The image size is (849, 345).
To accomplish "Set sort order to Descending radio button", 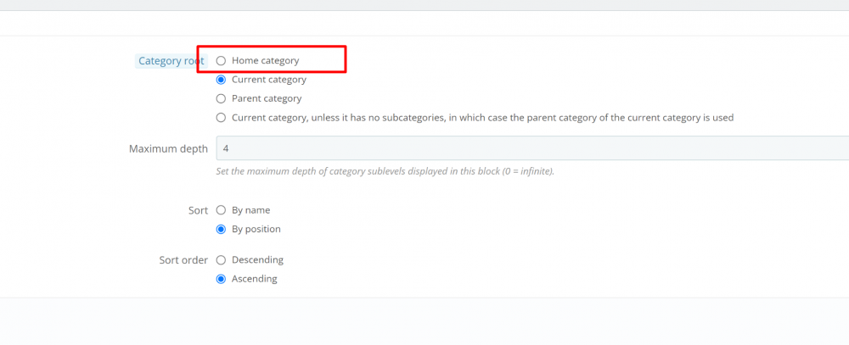I will coord(221,260).
